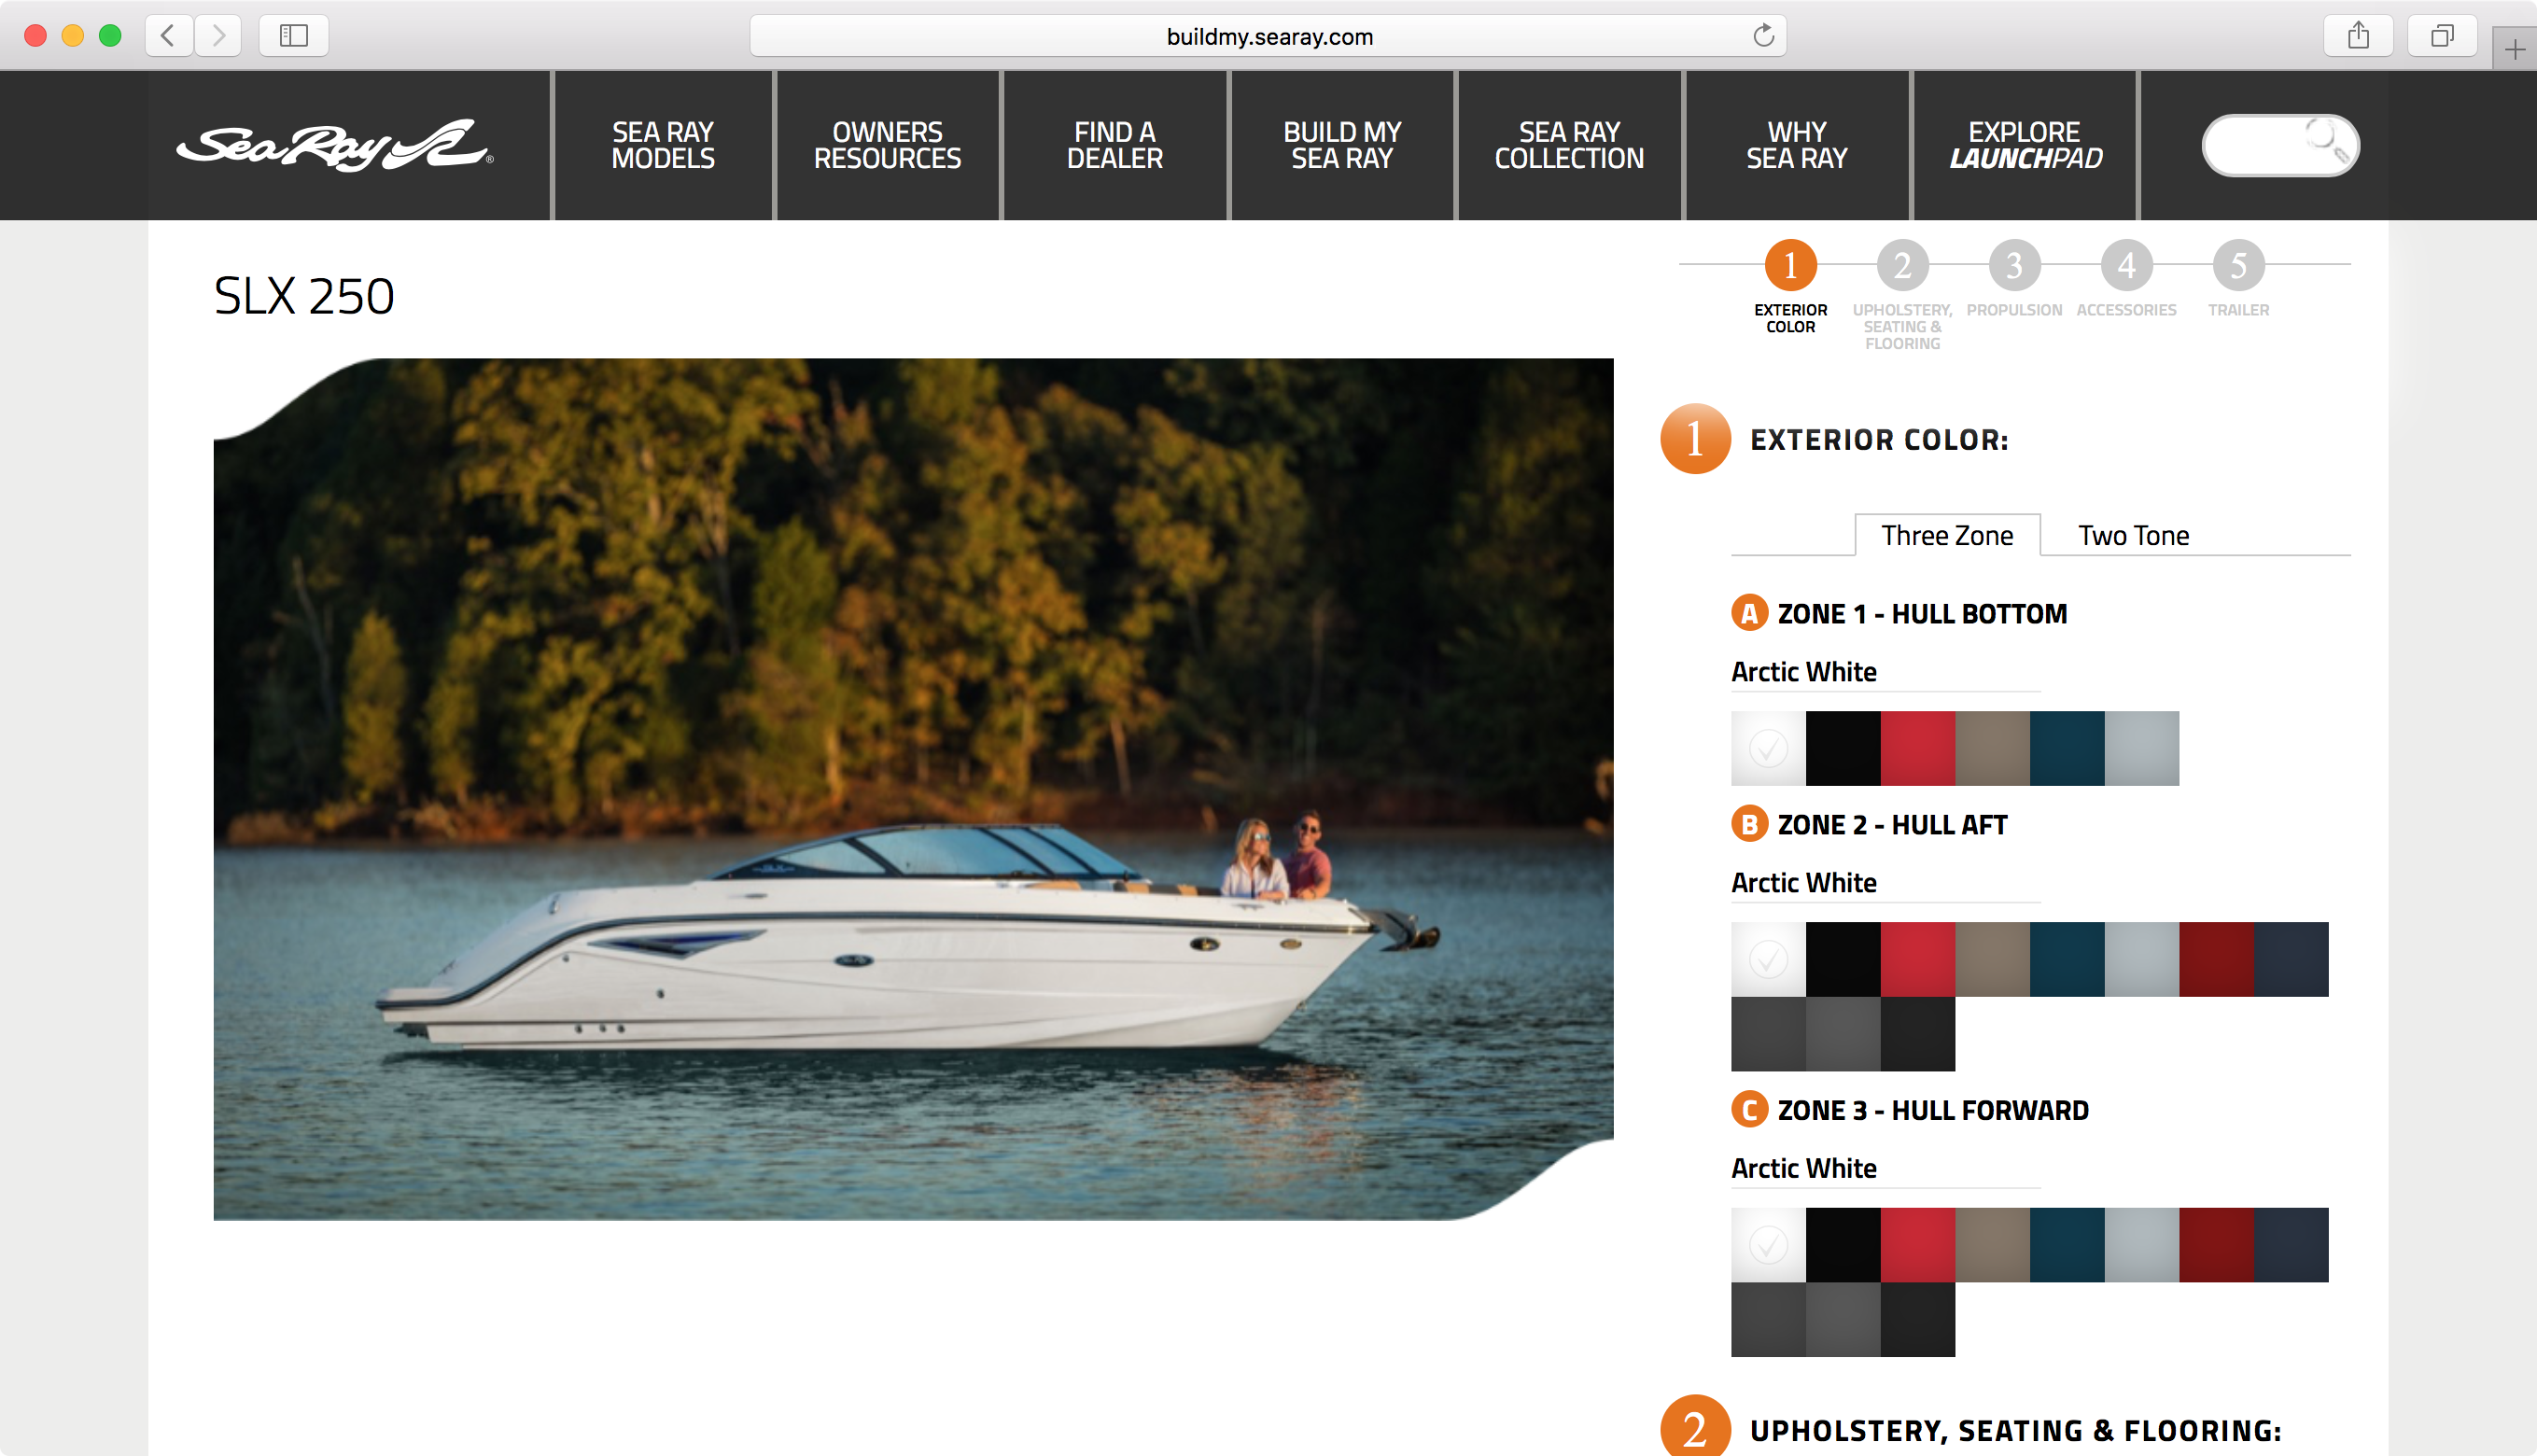Select the Three Zone tab
2537x1456 pixels.
point(1947,536)
